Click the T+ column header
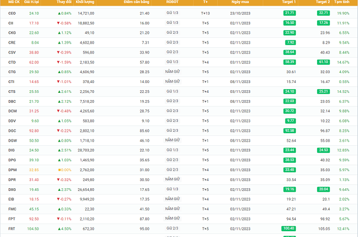 pos(205,2)
